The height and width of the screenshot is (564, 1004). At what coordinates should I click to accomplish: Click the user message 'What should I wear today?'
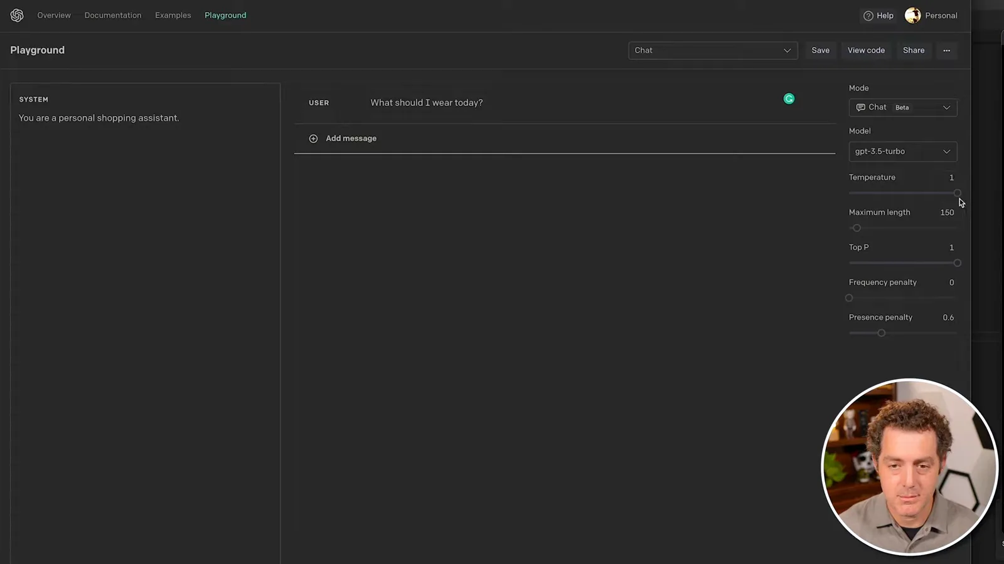point(427,103)
